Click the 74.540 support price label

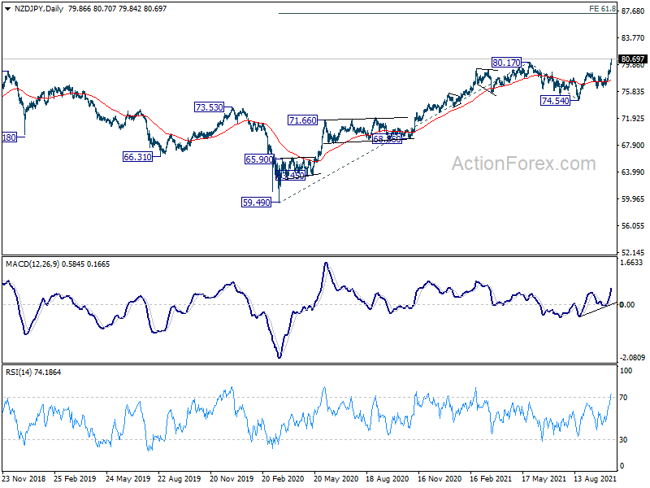(556, 100)
